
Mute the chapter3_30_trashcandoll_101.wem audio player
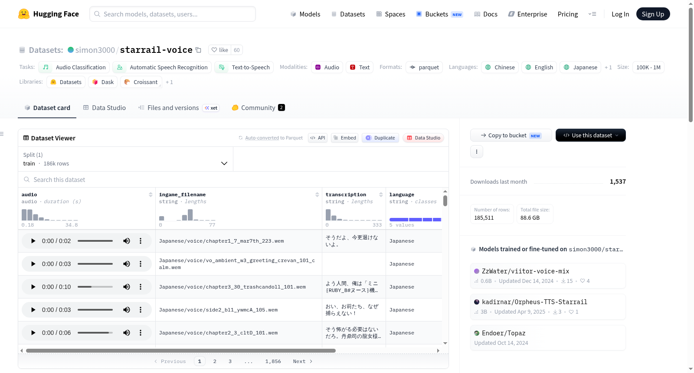coord(127,287)
